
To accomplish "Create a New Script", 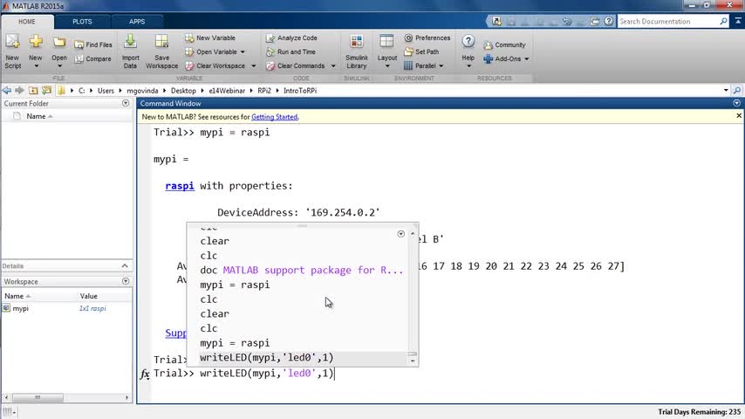I will (13, 52).
